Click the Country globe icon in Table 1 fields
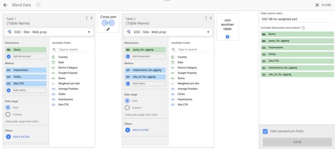Image resolution: width=335 pixels, height=149 pixels. (53, 57)
